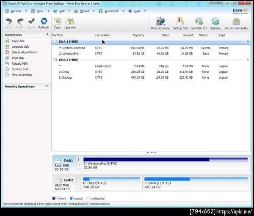Select Upgrade disk in the Operations panel

pyautogui.click(x=20, y=47)
